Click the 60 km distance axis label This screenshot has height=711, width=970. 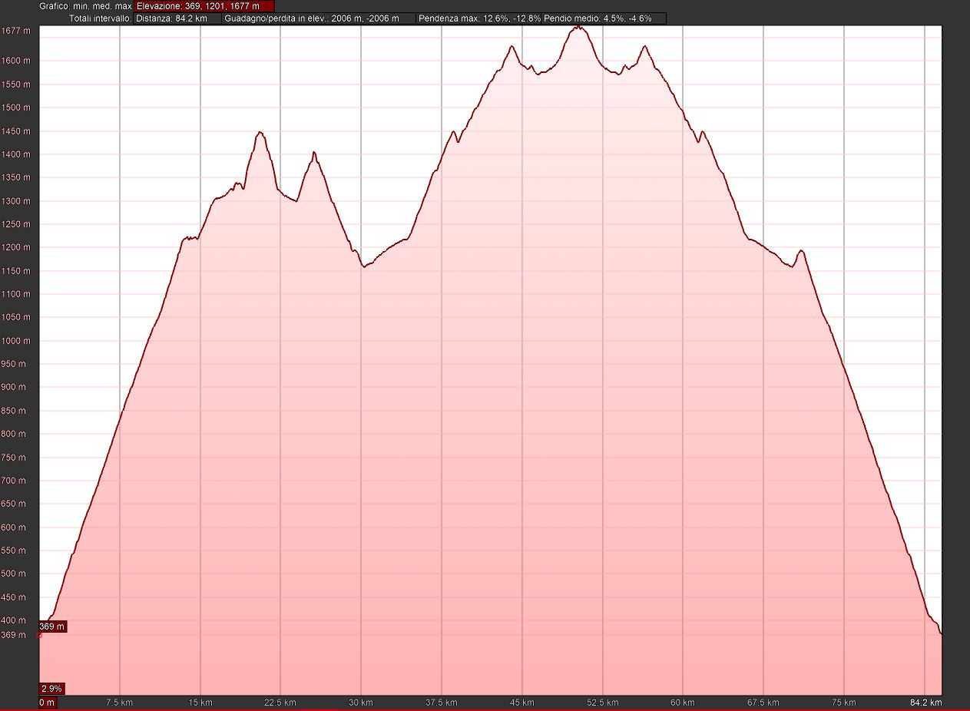(x=683, y=703)
